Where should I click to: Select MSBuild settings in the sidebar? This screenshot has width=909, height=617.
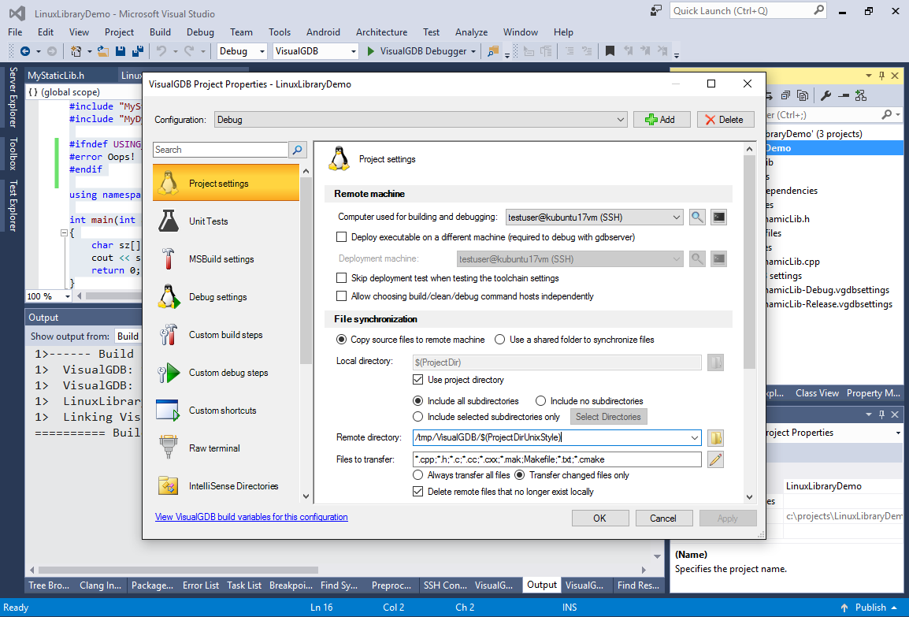coord(221,259)
